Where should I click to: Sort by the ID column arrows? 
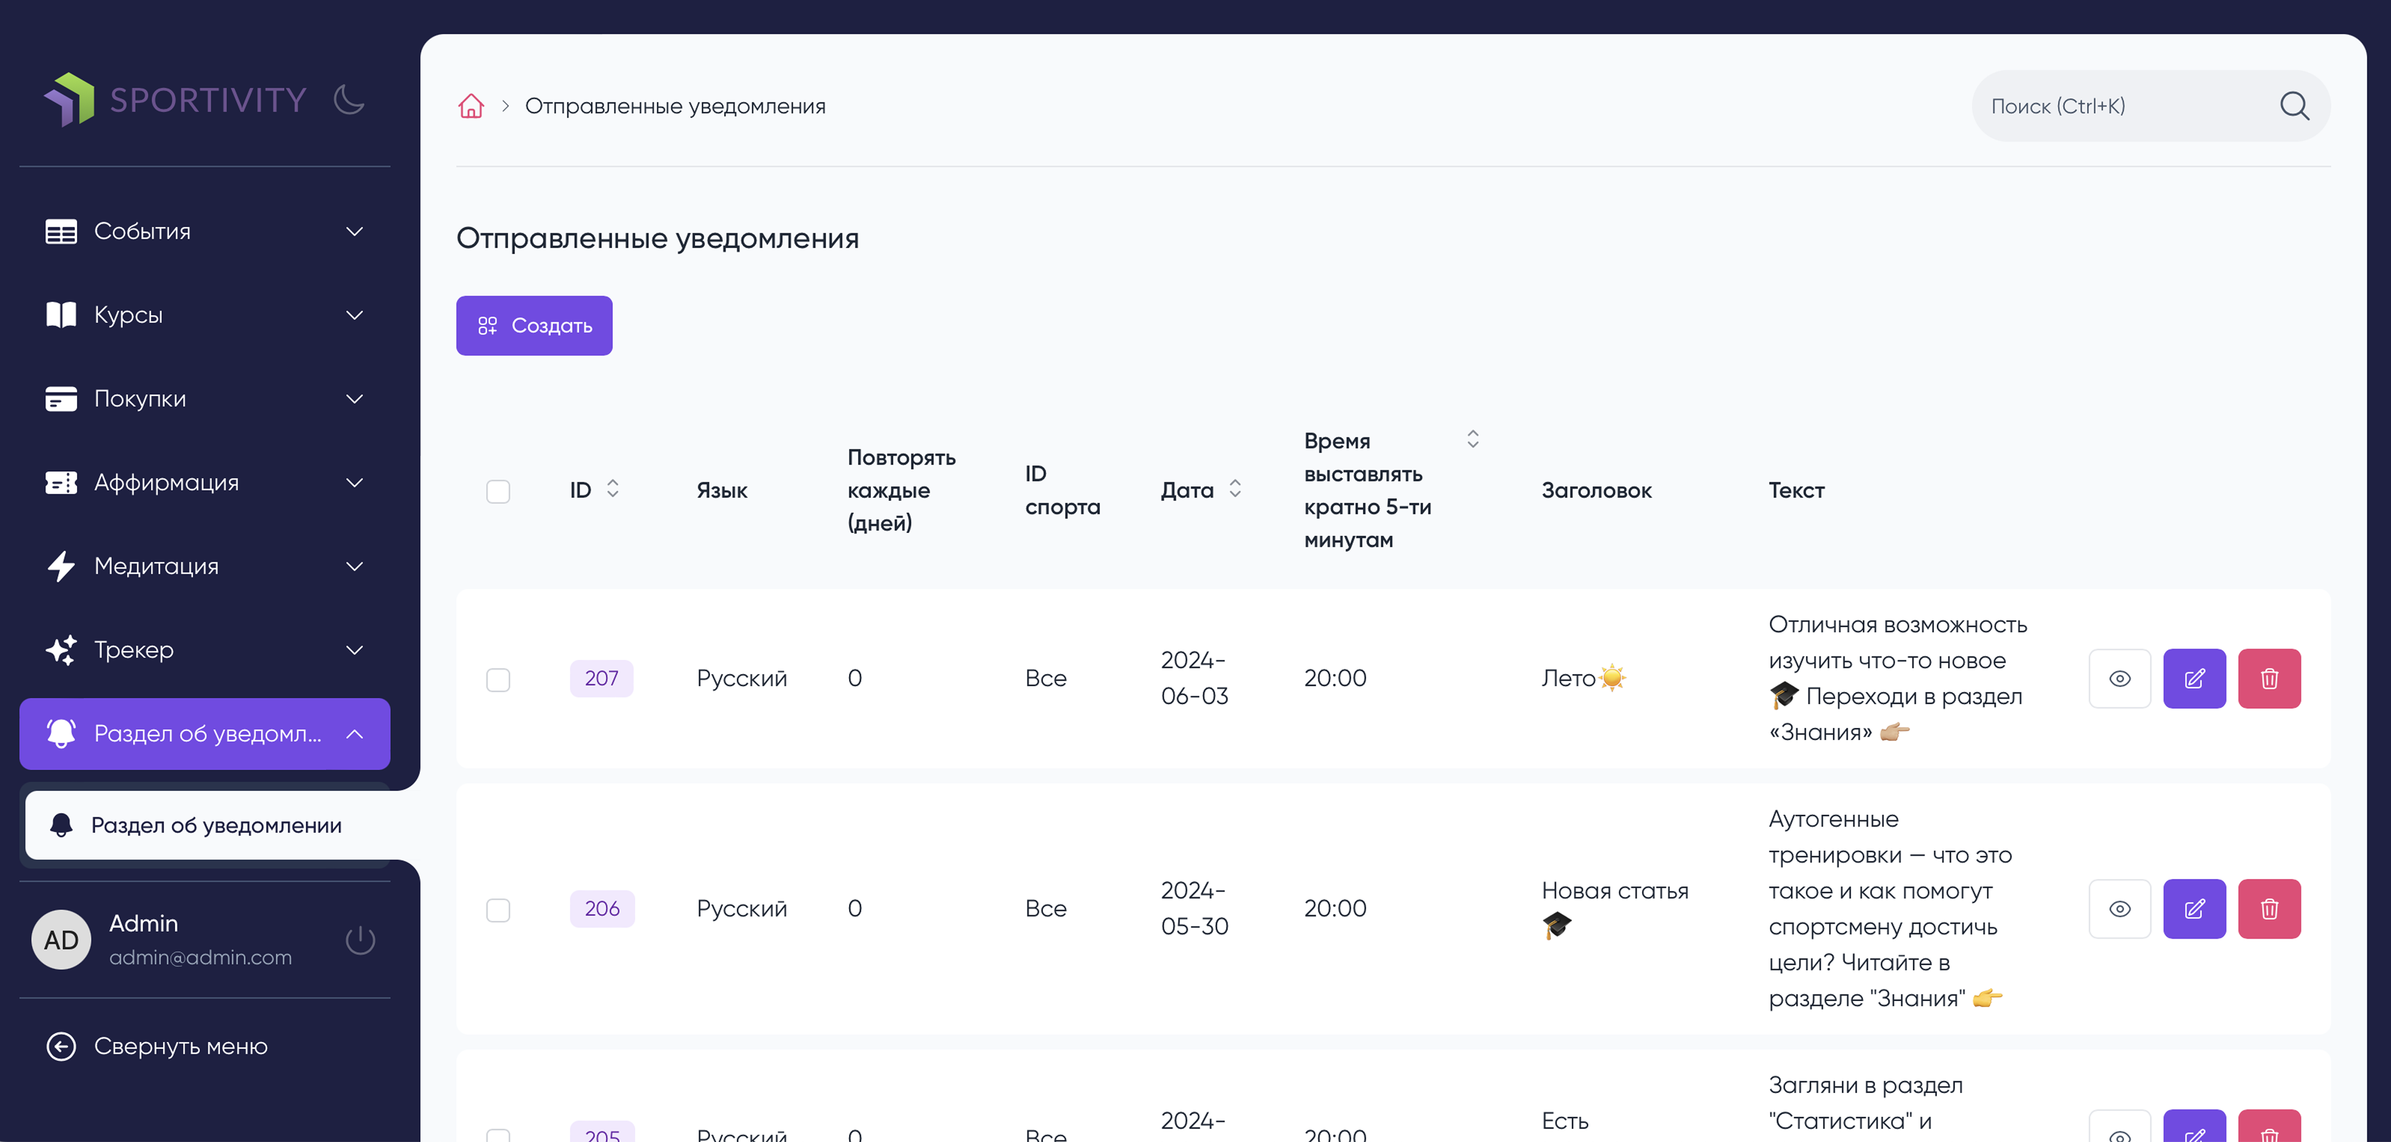pos(613,488)
